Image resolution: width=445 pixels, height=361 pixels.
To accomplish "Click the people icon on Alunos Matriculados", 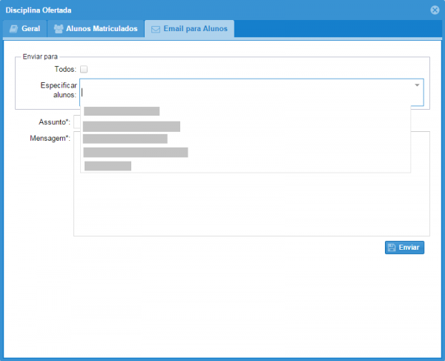I will (59, 29).
